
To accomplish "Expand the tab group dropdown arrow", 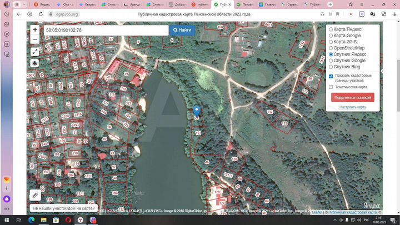I will pyautogui.click(x=24, y=4).
